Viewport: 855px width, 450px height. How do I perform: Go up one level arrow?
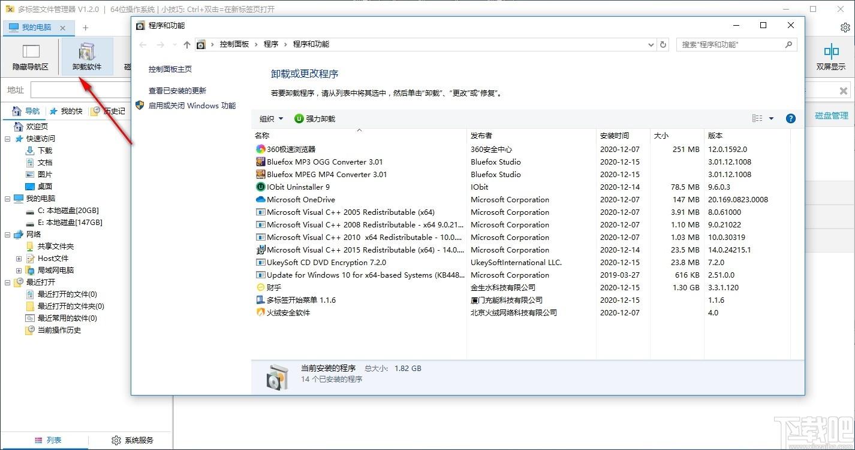[187, 44]
